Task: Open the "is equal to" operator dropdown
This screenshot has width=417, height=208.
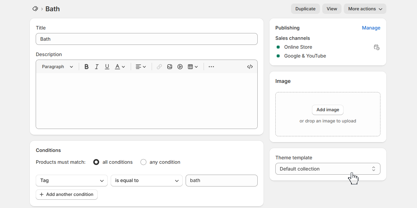Action: tap(146, 180)
